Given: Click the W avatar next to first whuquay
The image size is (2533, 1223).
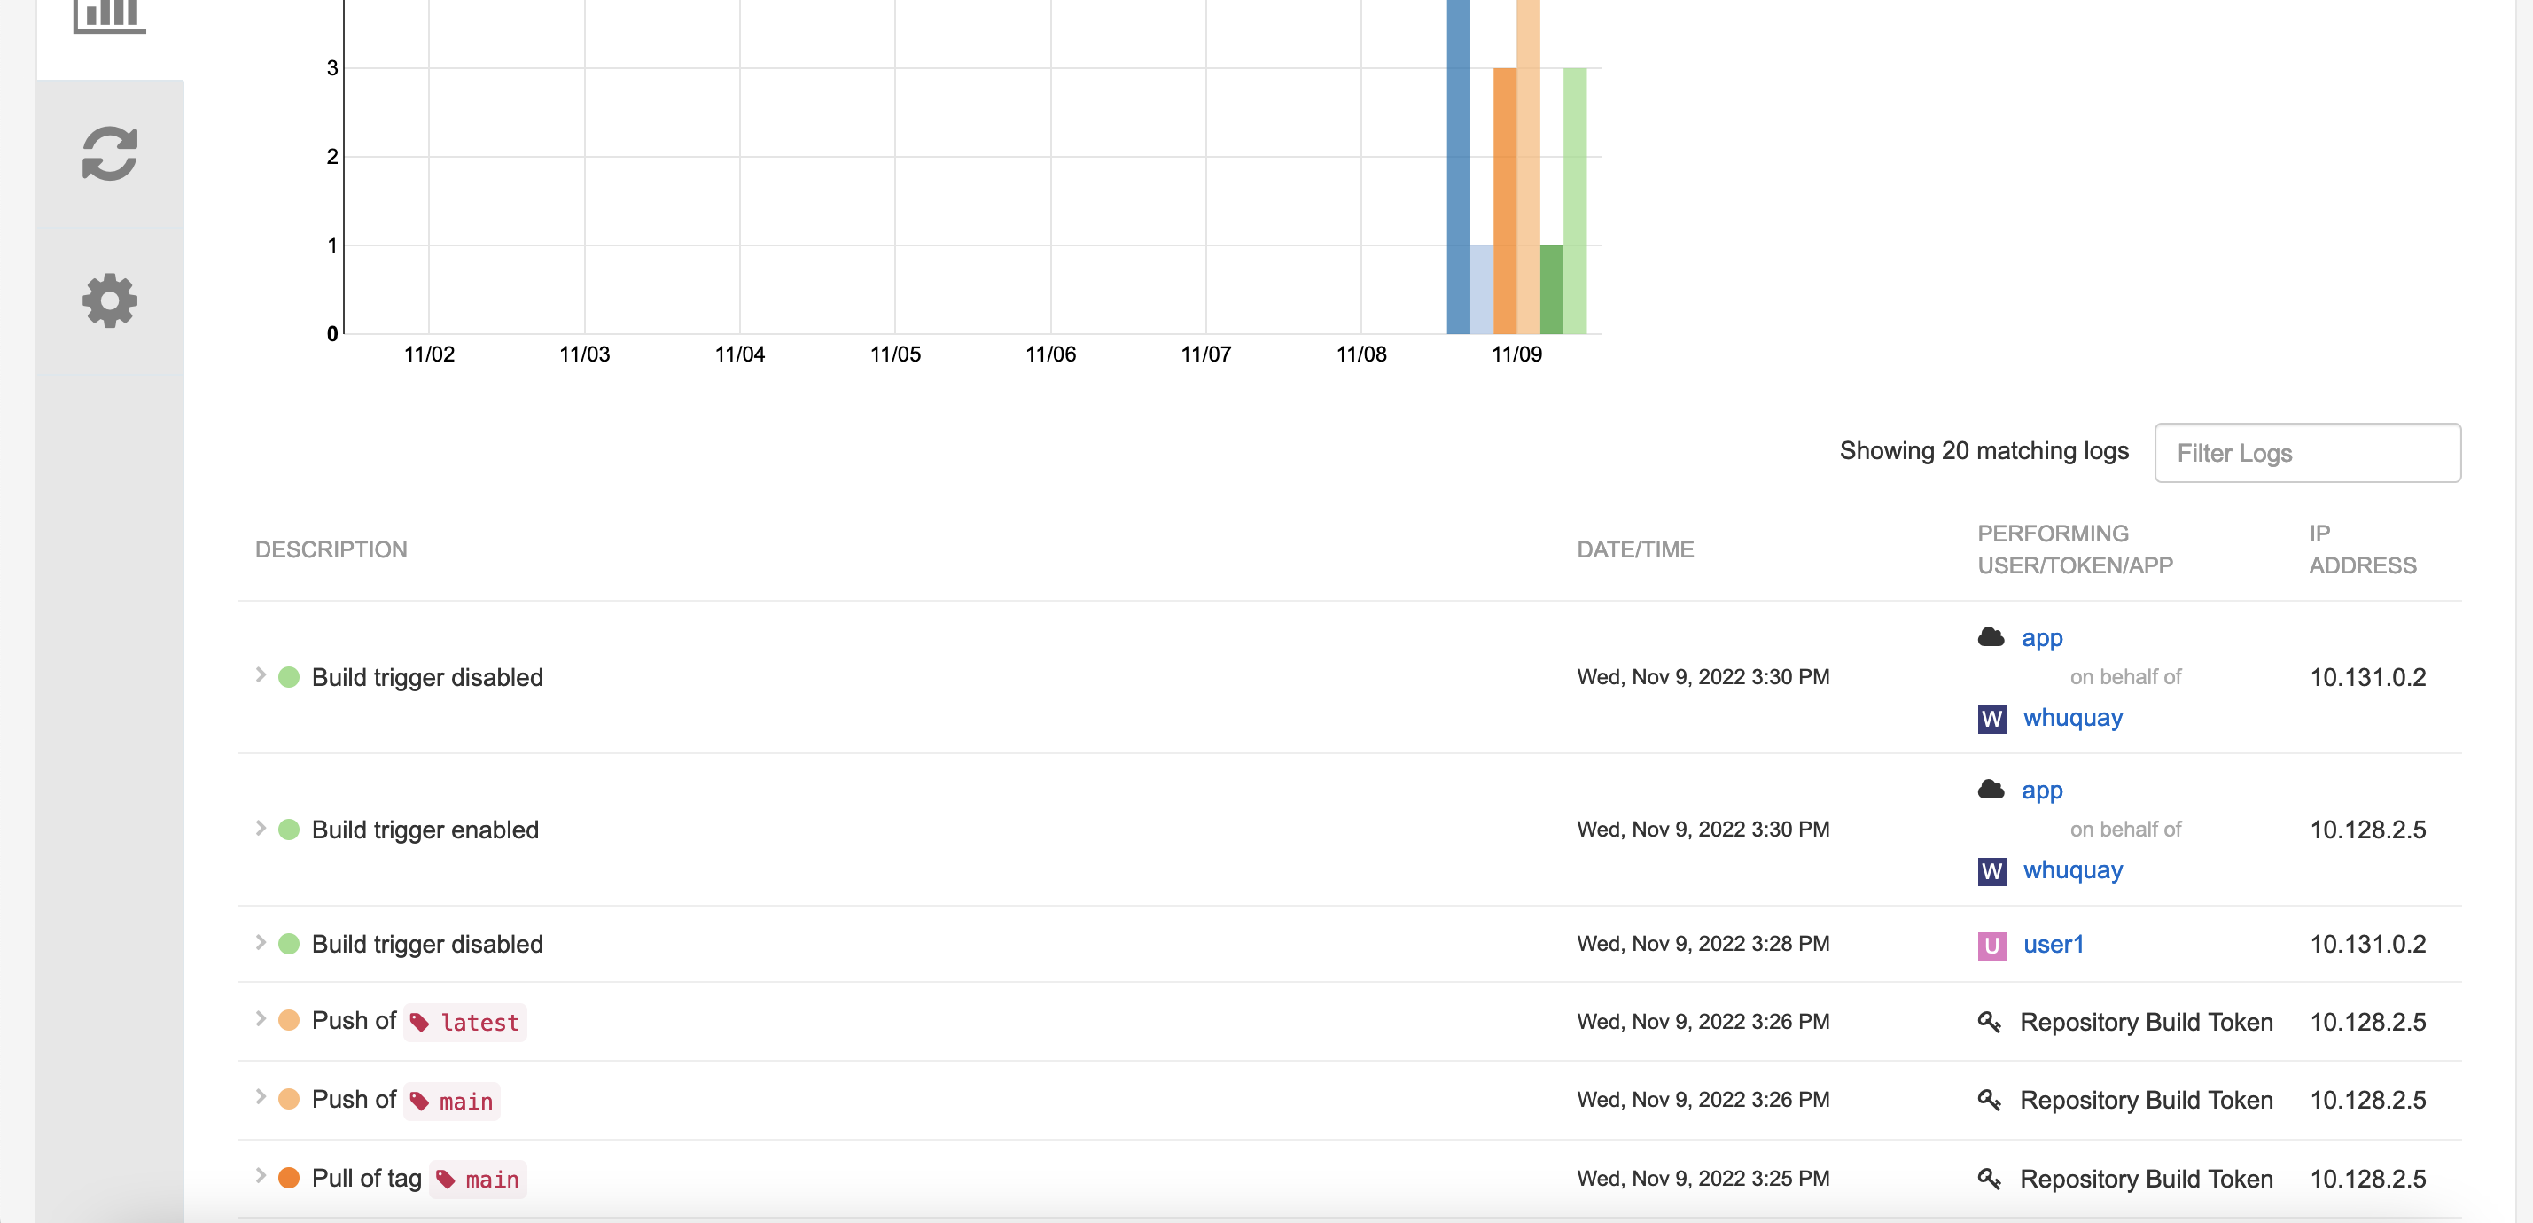Looking at the screenshot, I should [x=1991, y=719].
